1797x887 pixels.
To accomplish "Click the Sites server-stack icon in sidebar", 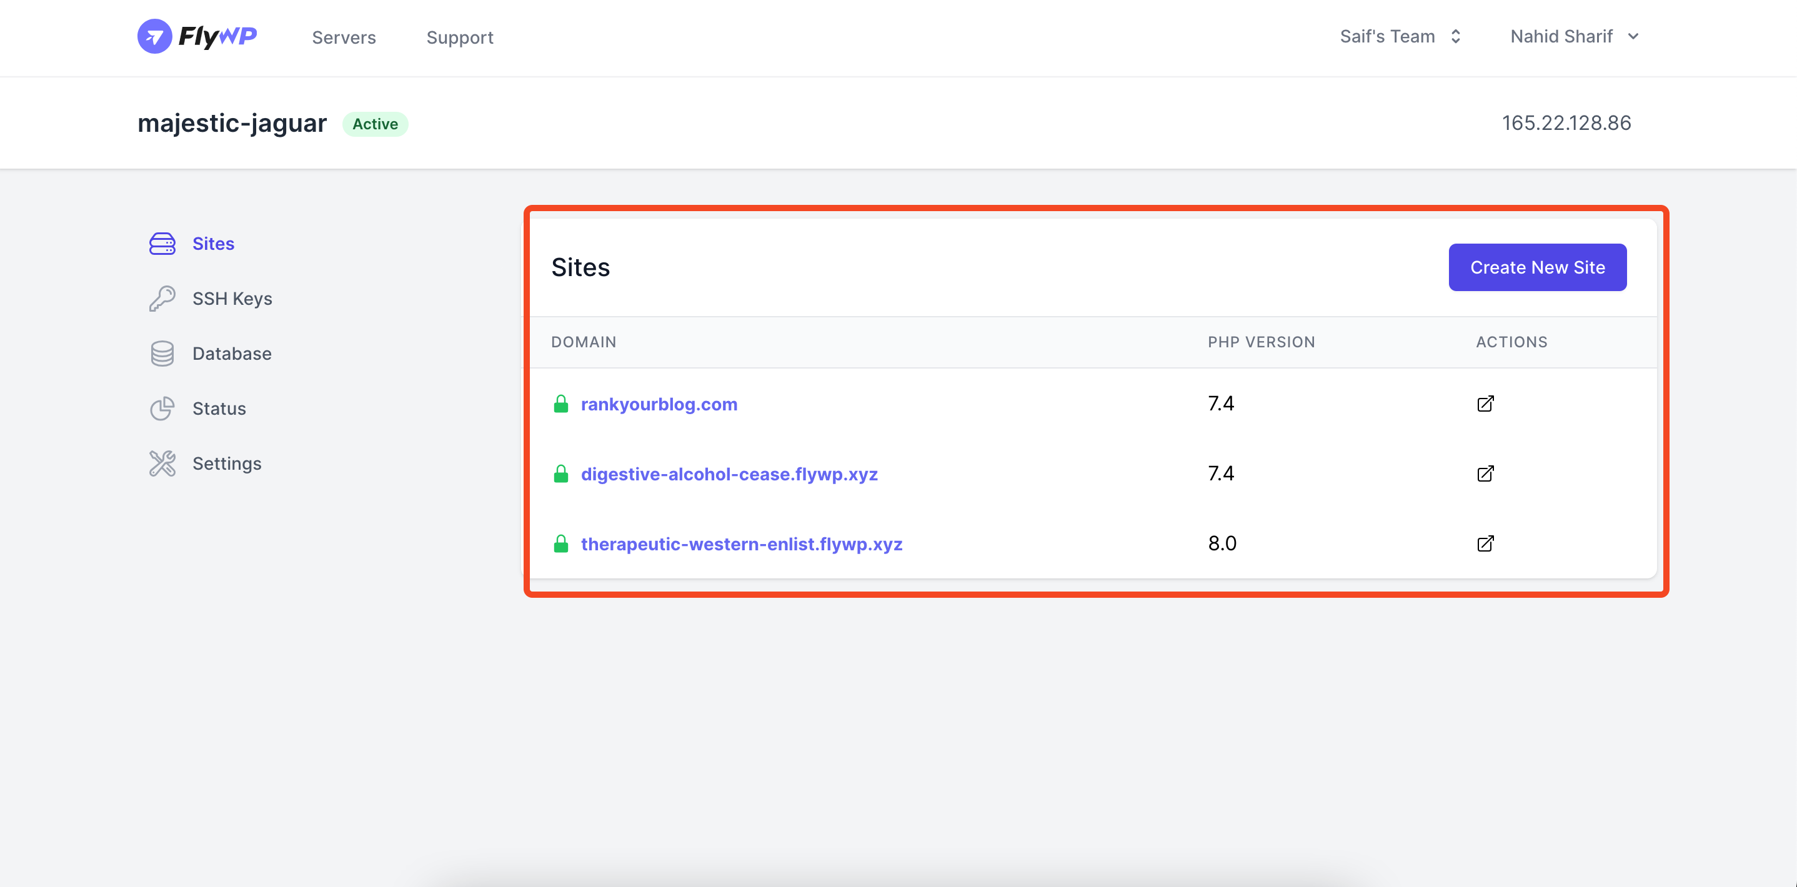I will pos(162,244).
